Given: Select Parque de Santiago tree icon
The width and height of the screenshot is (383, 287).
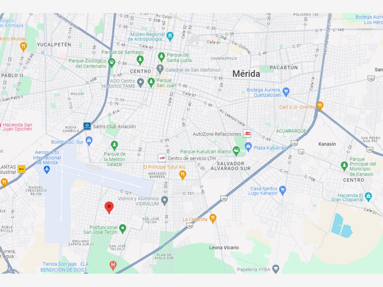Looking at the screenshot, I should pyautogui.click(x=140, y=59).
